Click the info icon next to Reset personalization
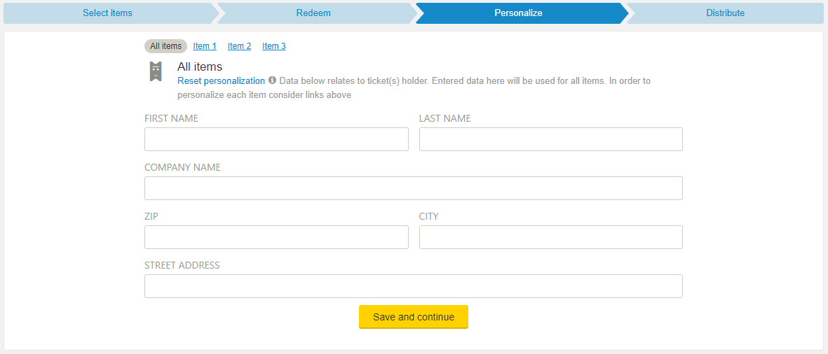Screen dimensions: 828x354 tap(273, 80)
